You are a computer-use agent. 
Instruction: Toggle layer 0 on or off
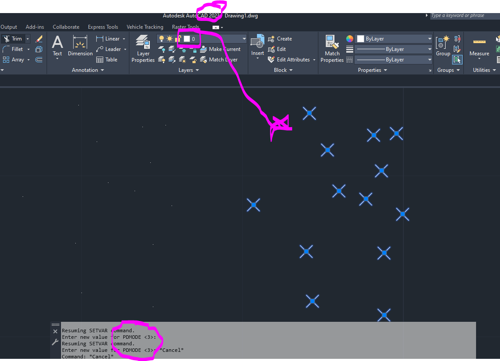[x=162, y=38]
